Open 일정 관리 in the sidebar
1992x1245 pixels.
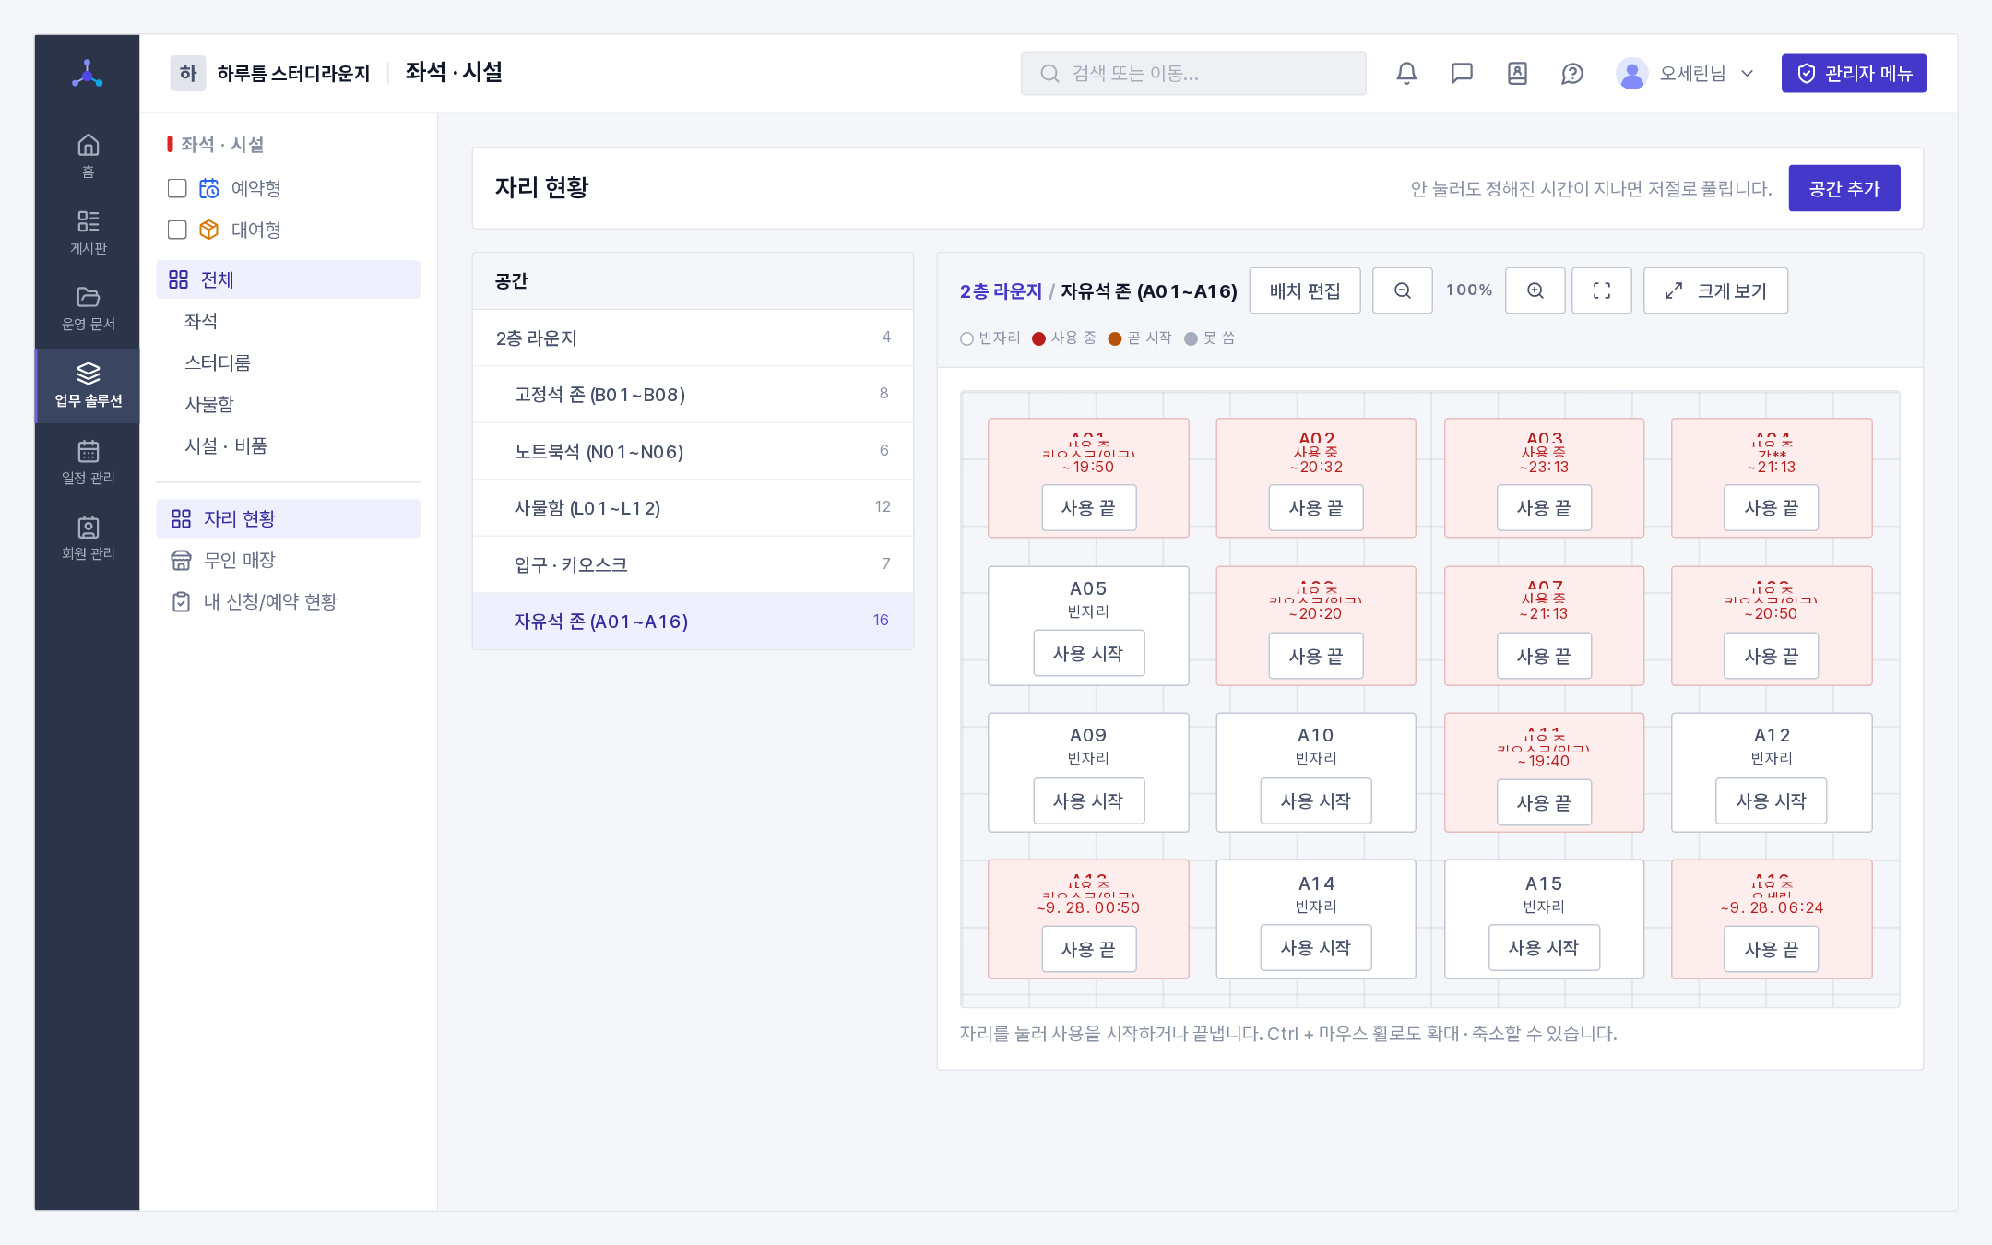pos(88,462)
